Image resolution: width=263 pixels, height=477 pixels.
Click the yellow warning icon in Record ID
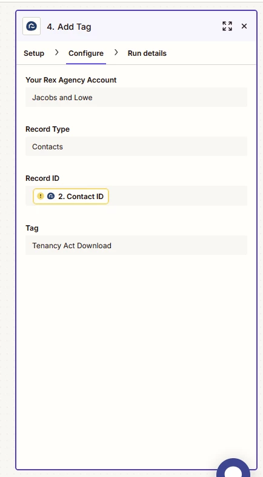click(41, 196)
